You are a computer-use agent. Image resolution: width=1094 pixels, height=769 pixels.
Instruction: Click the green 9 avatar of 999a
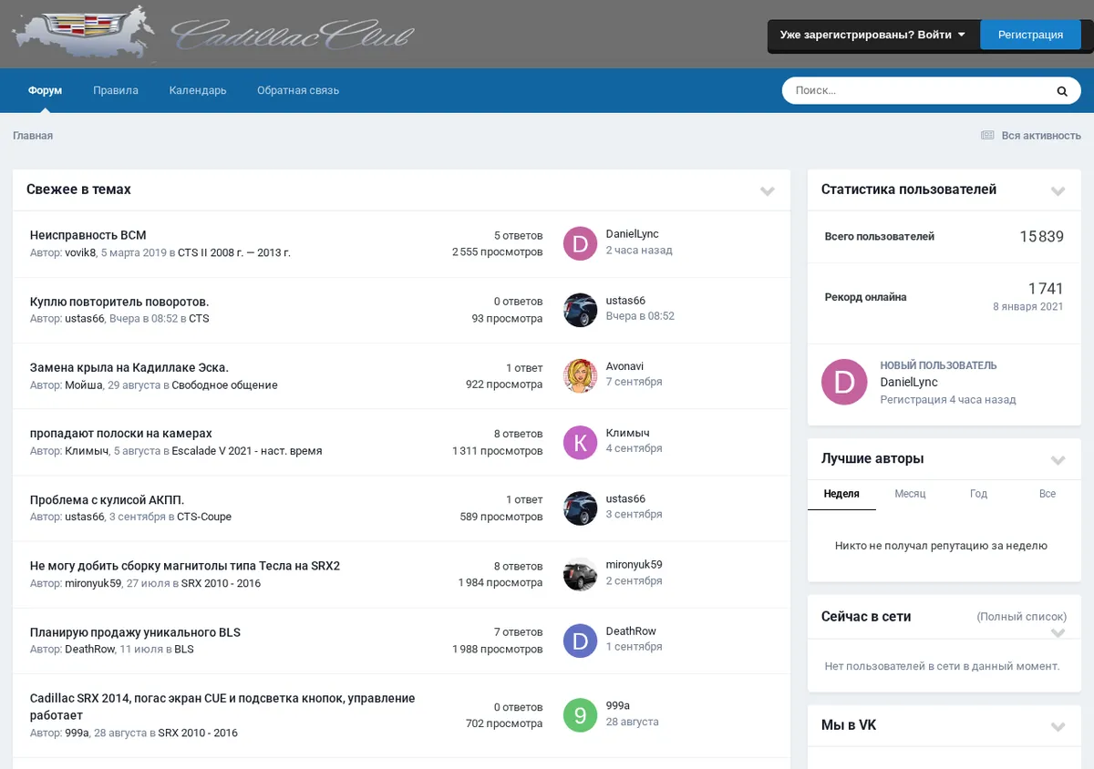click(580, 714)
